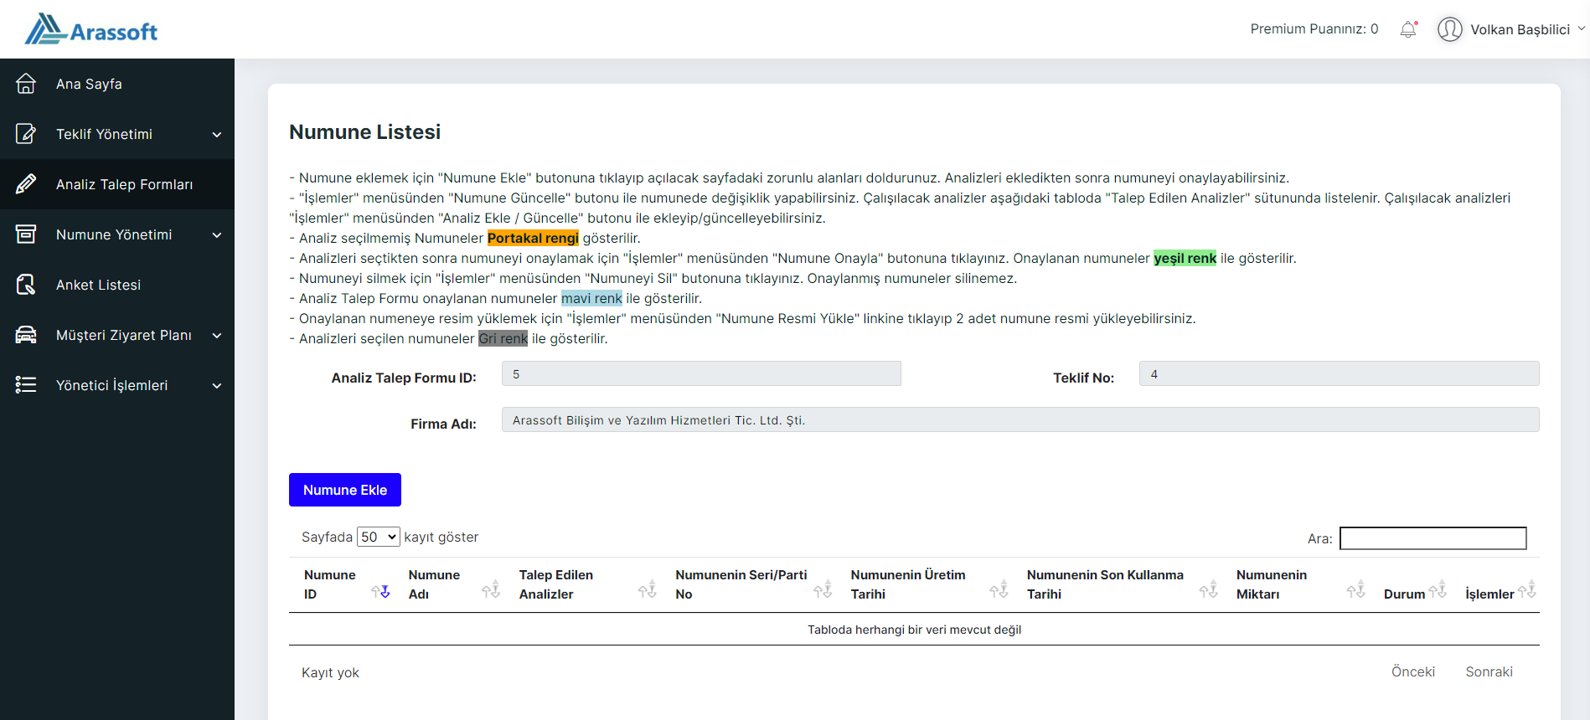Click the Firma Adı field
Viewport: 1590px width, 720px height.
(x=1020, y=419)
